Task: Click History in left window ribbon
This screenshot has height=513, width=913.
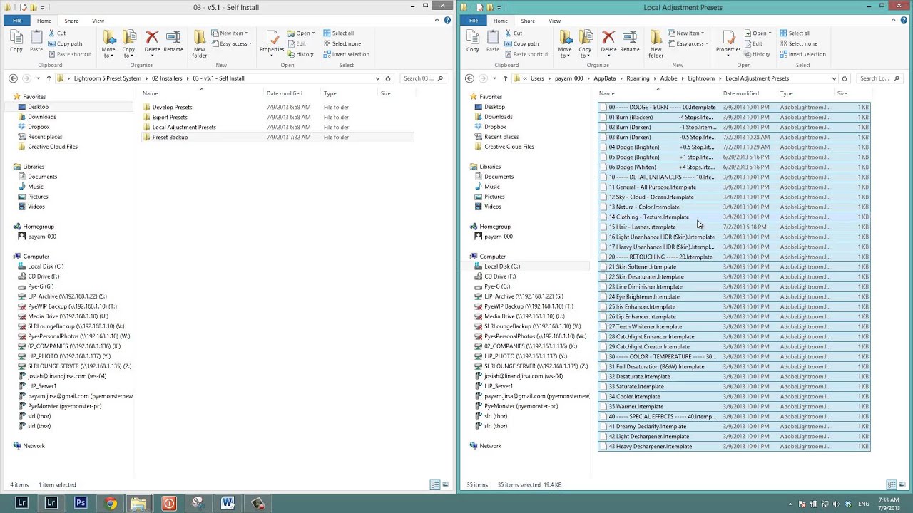Action: (x=300, y=54)
